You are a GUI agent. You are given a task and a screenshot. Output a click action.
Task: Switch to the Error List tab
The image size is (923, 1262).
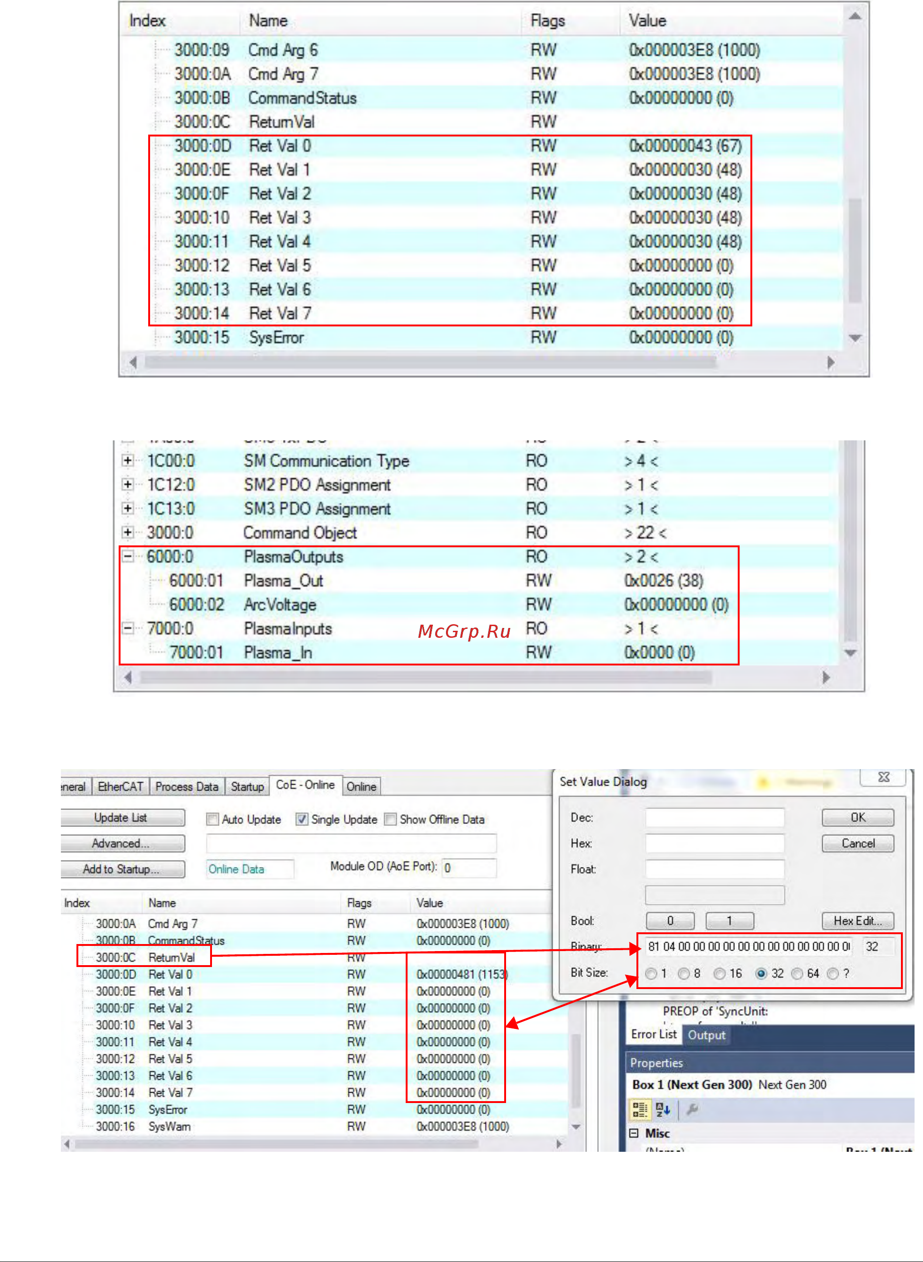[654, 1035]
